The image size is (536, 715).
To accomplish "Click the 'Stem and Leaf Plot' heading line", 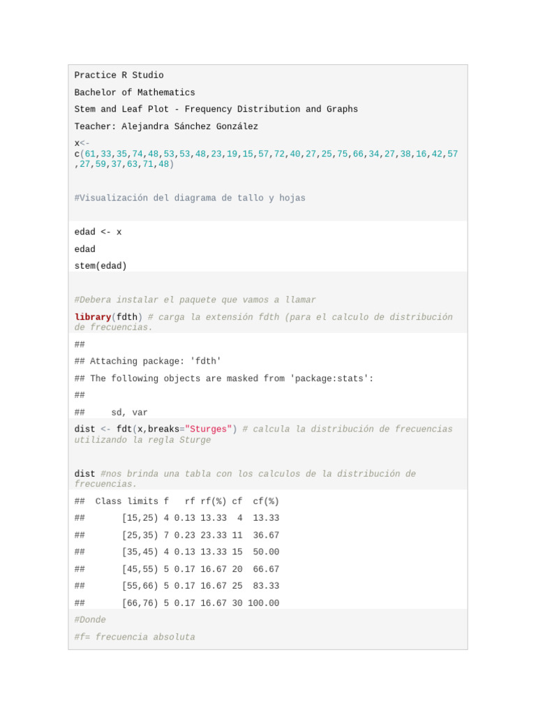I will (x=216, y=109).
